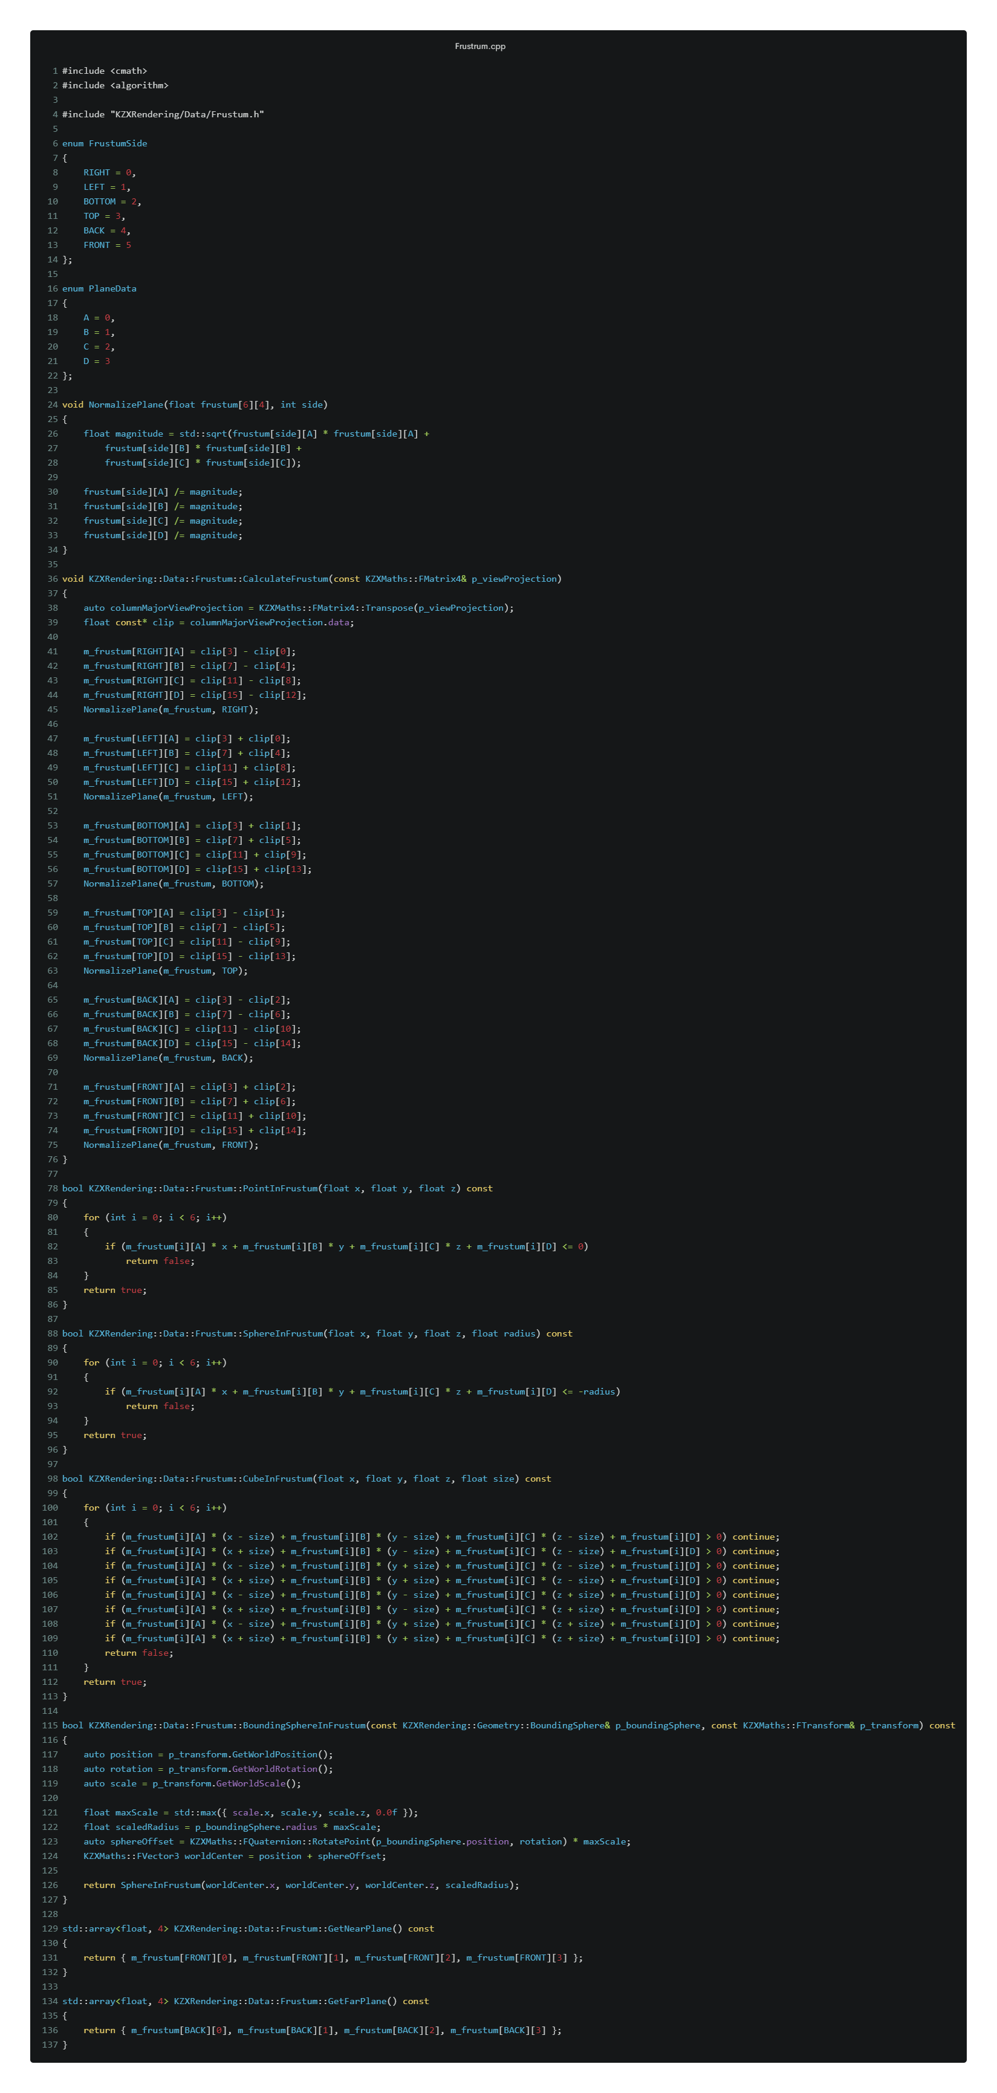Click the PlaneData enum name
Viewport: 997px width, 2093px height.
(x=114, y=288)
